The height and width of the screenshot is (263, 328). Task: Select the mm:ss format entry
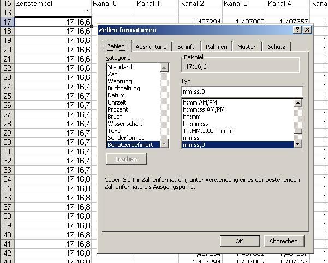click(x=238, y=138)
